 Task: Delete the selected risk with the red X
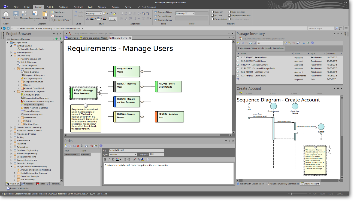tap(78, 146)
